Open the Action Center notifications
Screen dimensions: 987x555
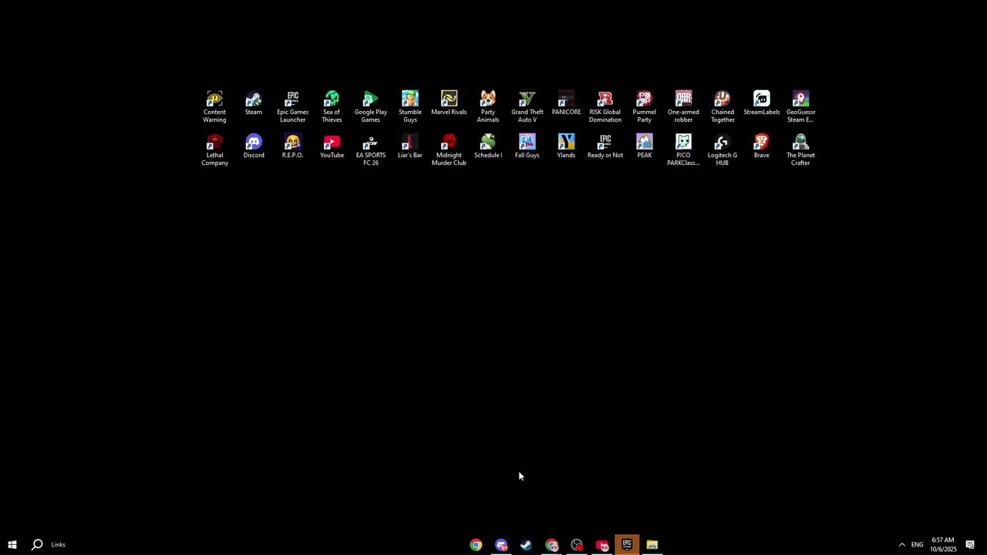(x=970, y=544)
